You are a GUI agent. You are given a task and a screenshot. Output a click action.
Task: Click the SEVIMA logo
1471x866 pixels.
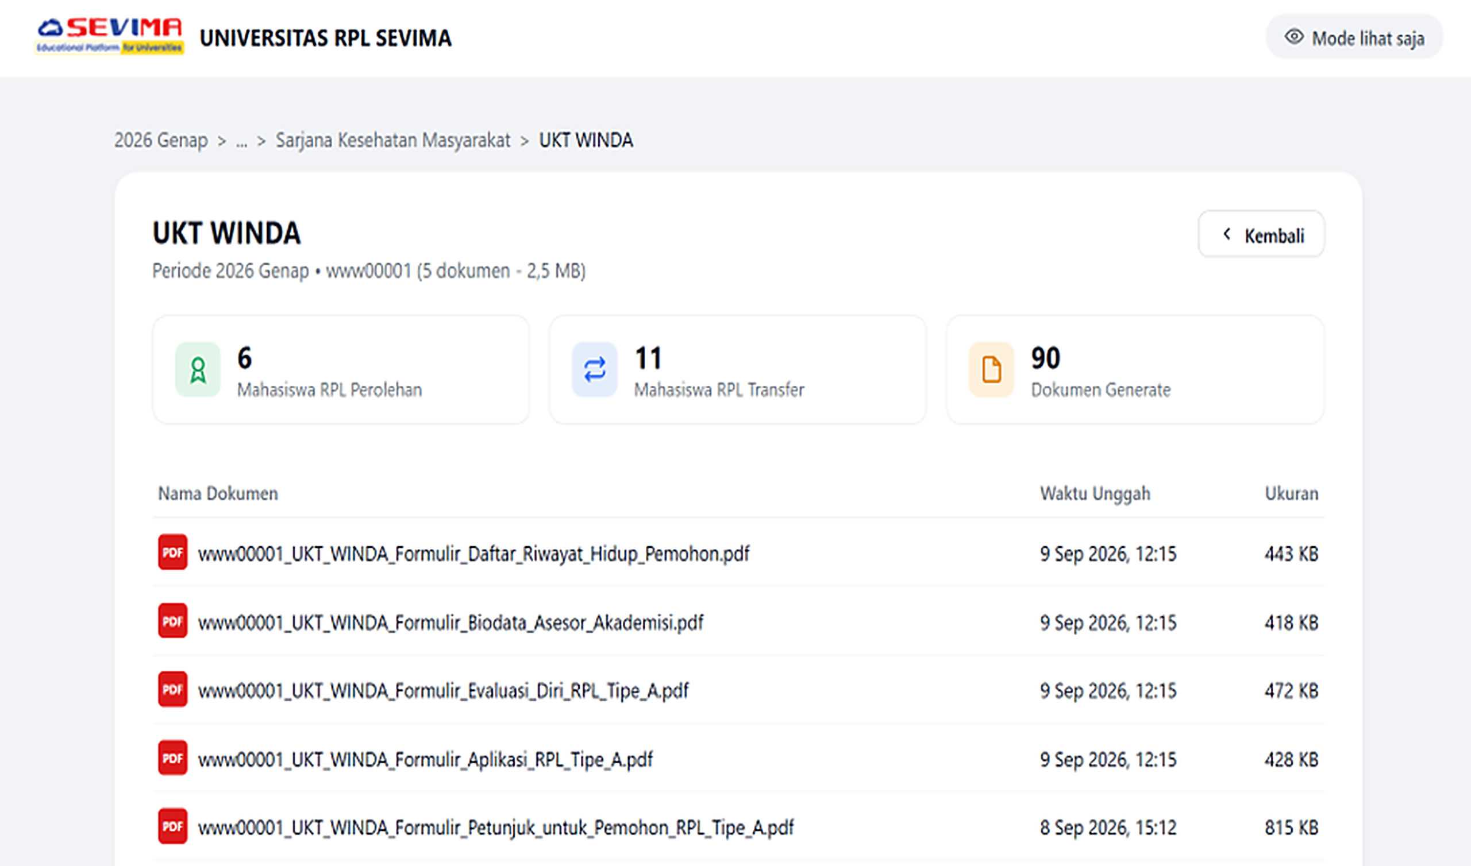point(110,36)
